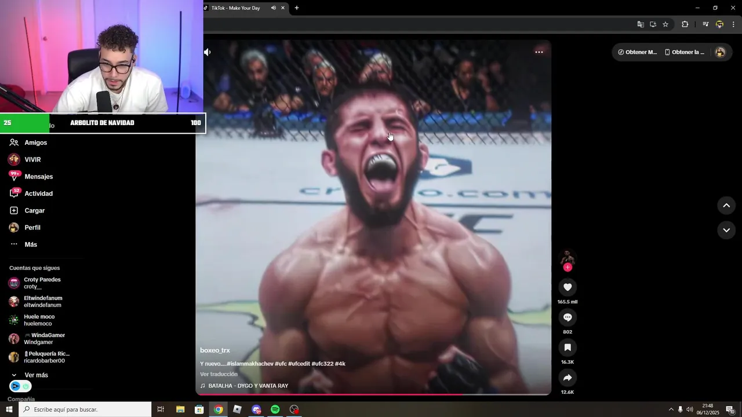The height and width of the screenshot is (417, 742).
Task: Save the video with the bookmark icon
Action: tap(568, 348)
